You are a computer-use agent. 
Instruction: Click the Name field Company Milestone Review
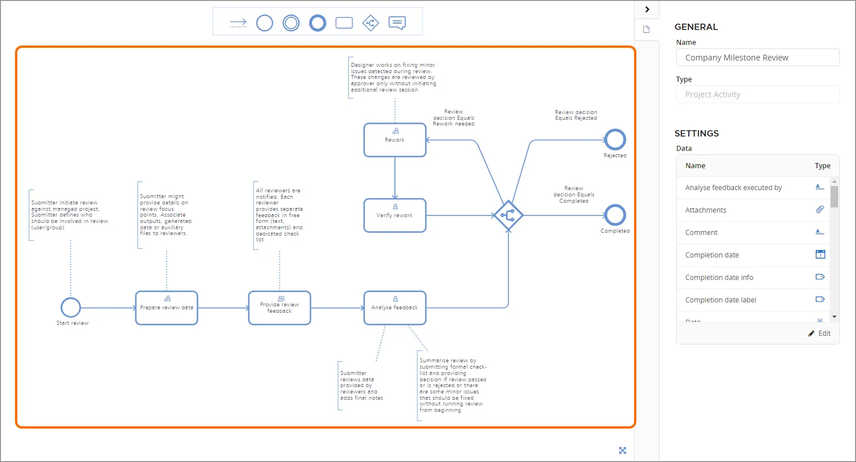pos(757,58)
